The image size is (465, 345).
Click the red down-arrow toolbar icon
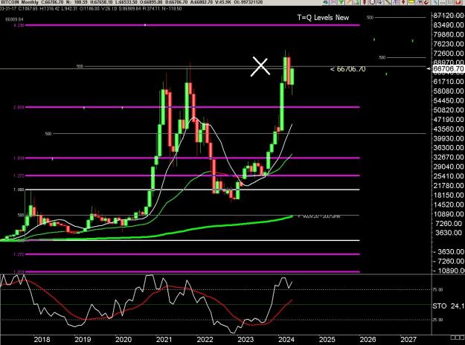[x=403, y=2]
